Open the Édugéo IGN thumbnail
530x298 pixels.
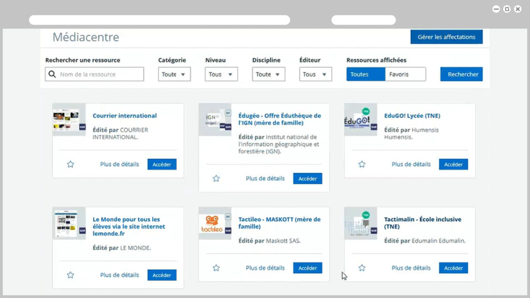[x=215, y=120]
